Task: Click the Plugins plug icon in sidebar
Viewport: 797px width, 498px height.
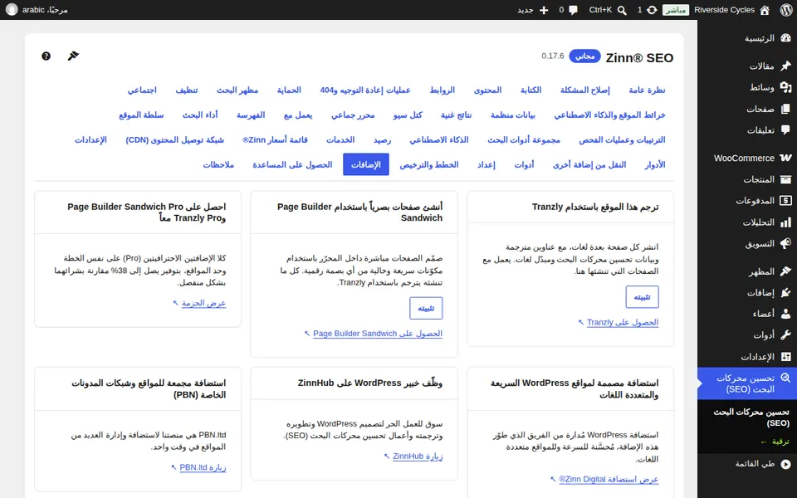Action: tap(786, 293)
